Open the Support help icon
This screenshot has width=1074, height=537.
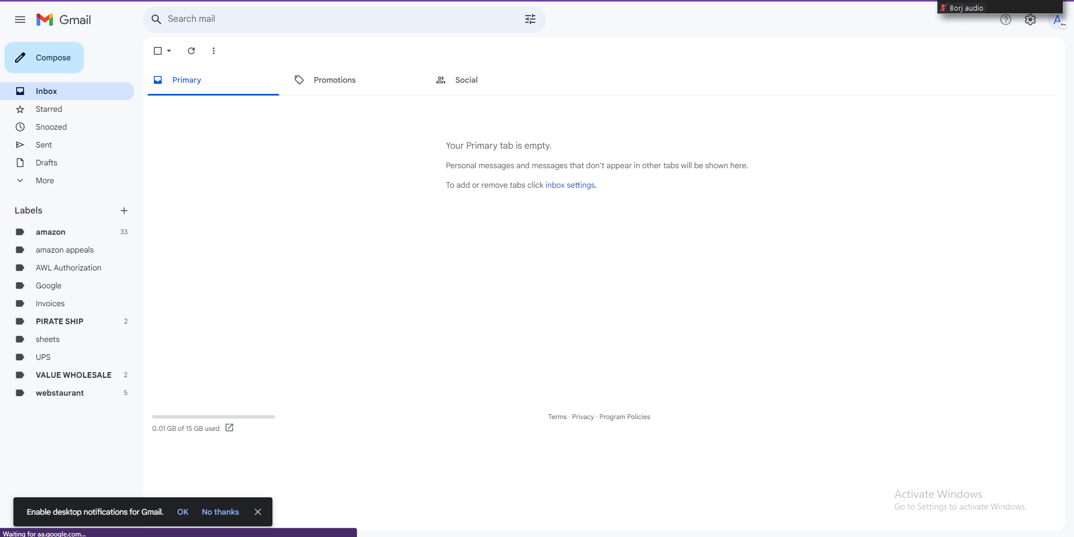tap(1006, 20)
